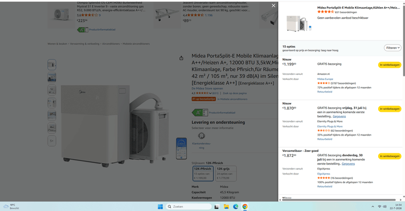405x211 pixels.
Task: View Retourbeleid for Eternity Plugs & More offer
Action: (x=325, y=139)
